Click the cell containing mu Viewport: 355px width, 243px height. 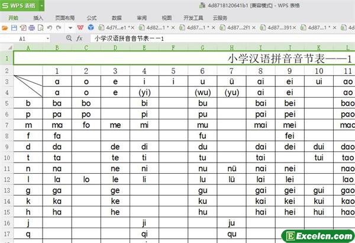click(202, 125)
